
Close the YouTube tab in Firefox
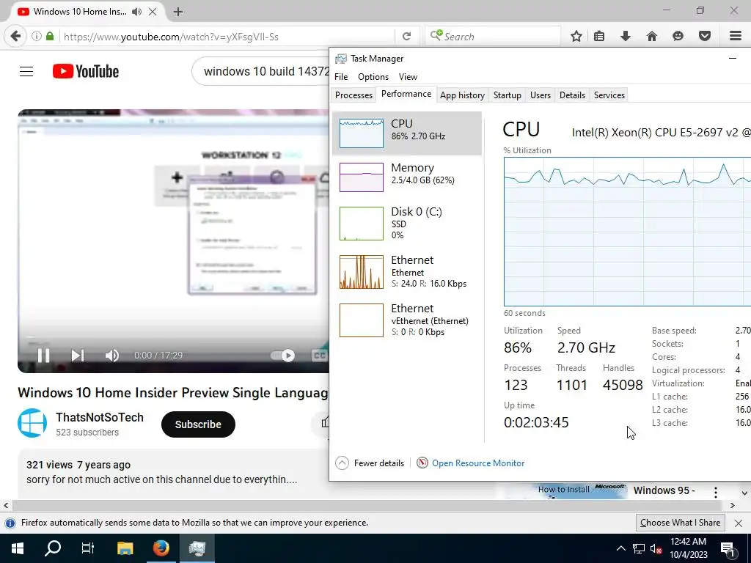153,12
